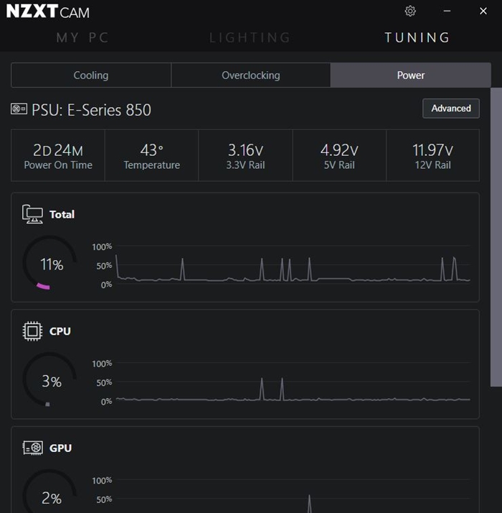Click the '3.3V Rail' label

point(245,165)
